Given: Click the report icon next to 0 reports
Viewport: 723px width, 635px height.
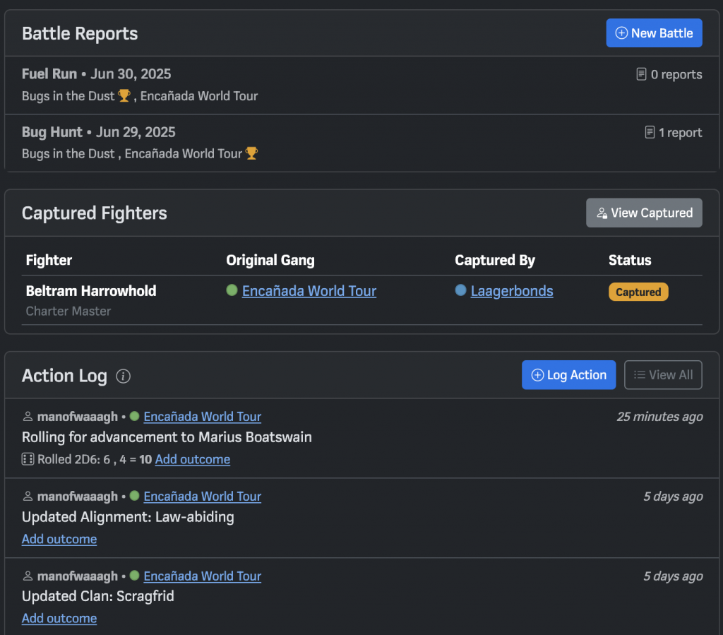Looking at the screenshot, I should pos(641,74).
